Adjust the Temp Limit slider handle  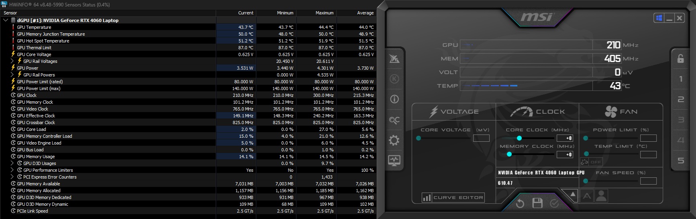[x=586, y=154]
